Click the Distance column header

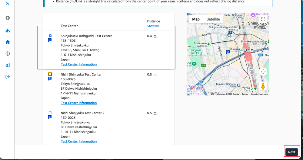click(x=153, y=21)
